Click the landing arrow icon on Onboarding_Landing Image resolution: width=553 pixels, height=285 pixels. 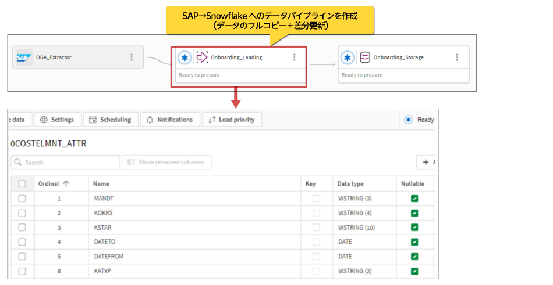[x=202, y=57]
